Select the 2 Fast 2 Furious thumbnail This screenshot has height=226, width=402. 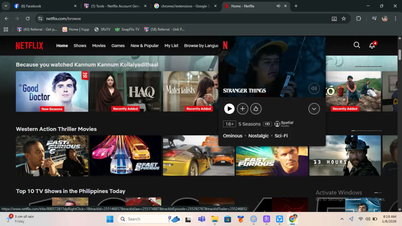click(x=126, y=155)
